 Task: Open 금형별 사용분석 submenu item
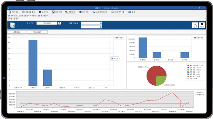(43, 16)
